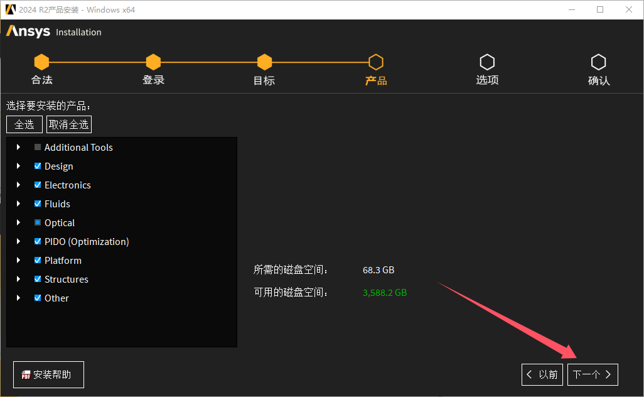Toggle the Electronics checkbox off
Viewport: 644px width, 397px height.
coord(38,185)
